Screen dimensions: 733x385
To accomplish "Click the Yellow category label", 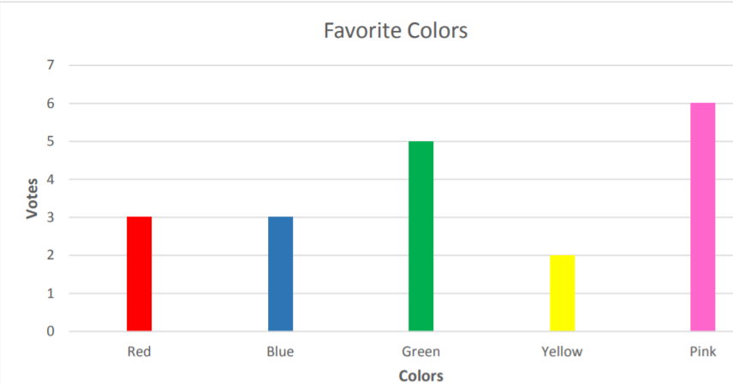I will (563, 352).
